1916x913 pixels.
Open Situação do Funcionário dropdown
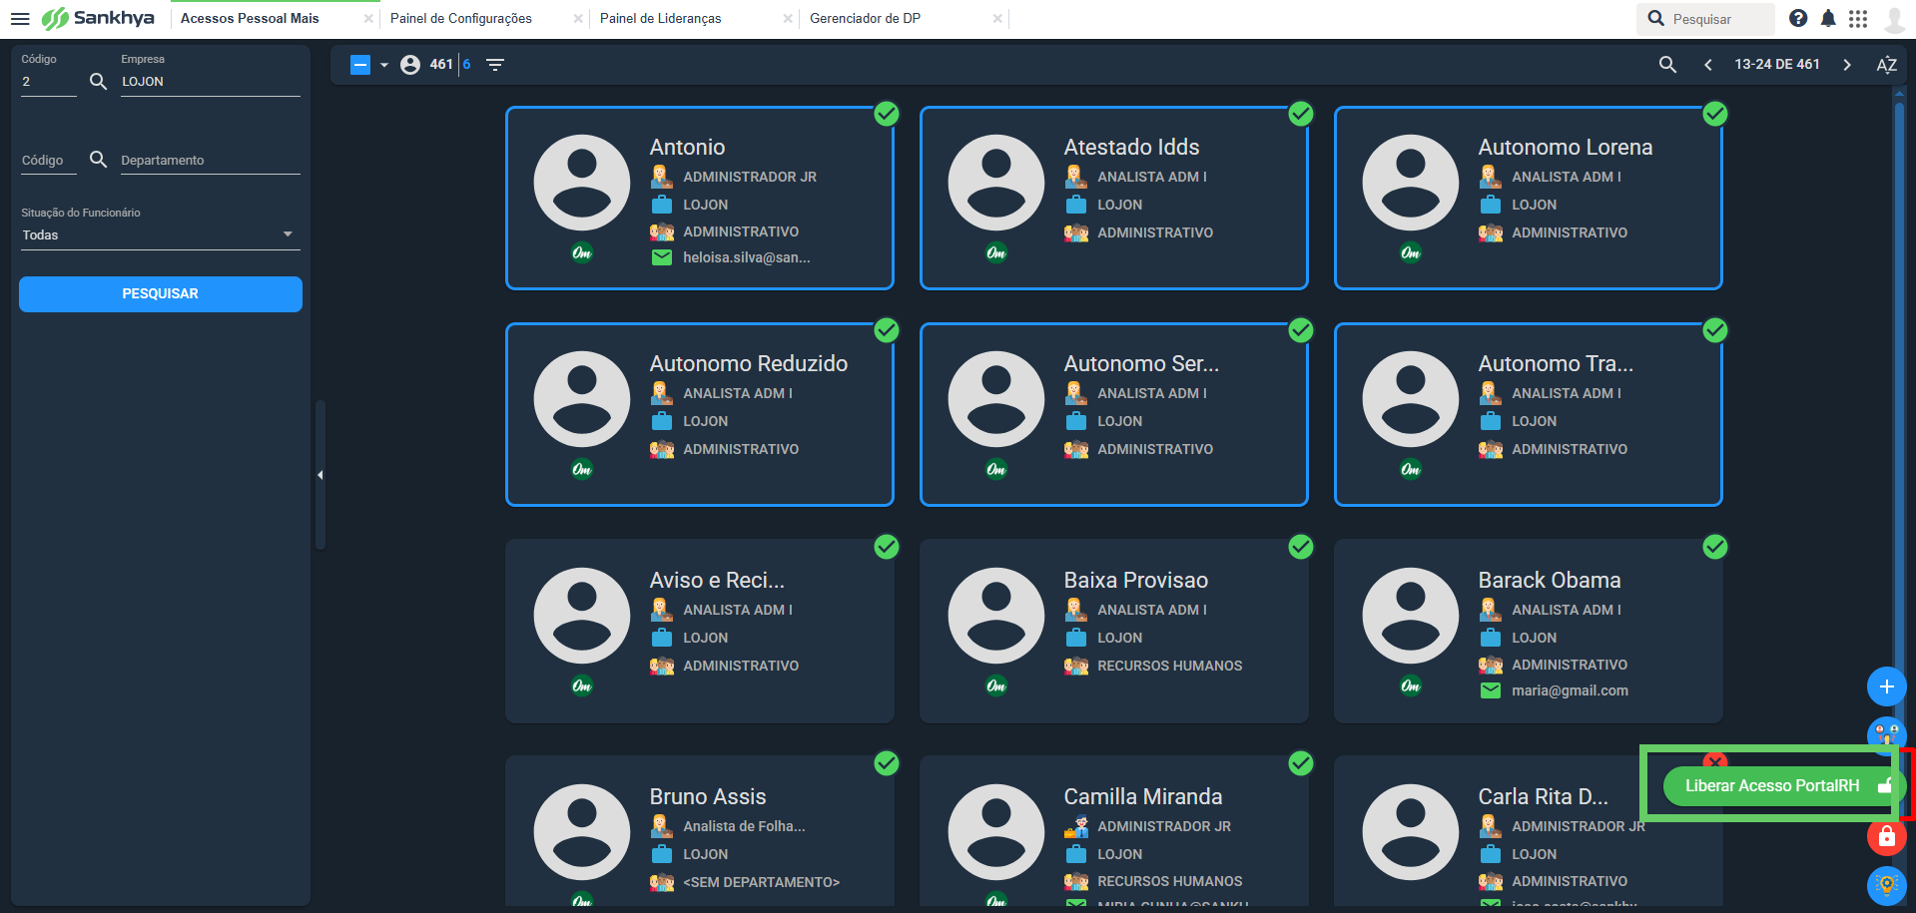click(x=160, y=235)
